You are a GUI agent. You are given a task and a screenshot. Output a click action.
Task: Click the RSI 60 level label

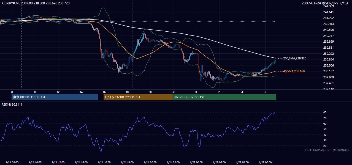pos(325,123)
